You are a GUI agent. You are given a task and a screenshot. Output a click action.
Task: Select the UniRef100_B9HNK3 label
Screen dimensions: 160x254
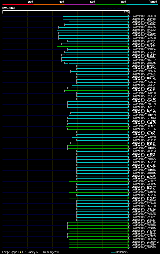point(143,66)
